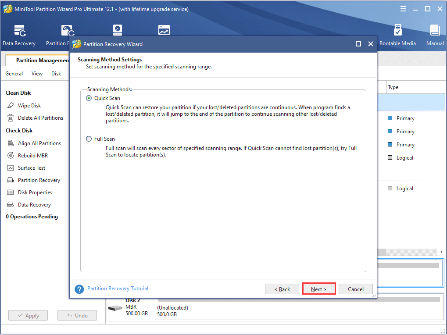This screenshot has width=447, height=335.
Task: Click the disk benchmark toolbar icon
Action: (118, 30)
